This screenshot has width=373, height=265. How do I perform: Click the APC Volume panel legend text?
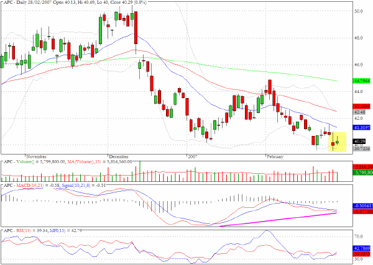click(x=68, y=162)
